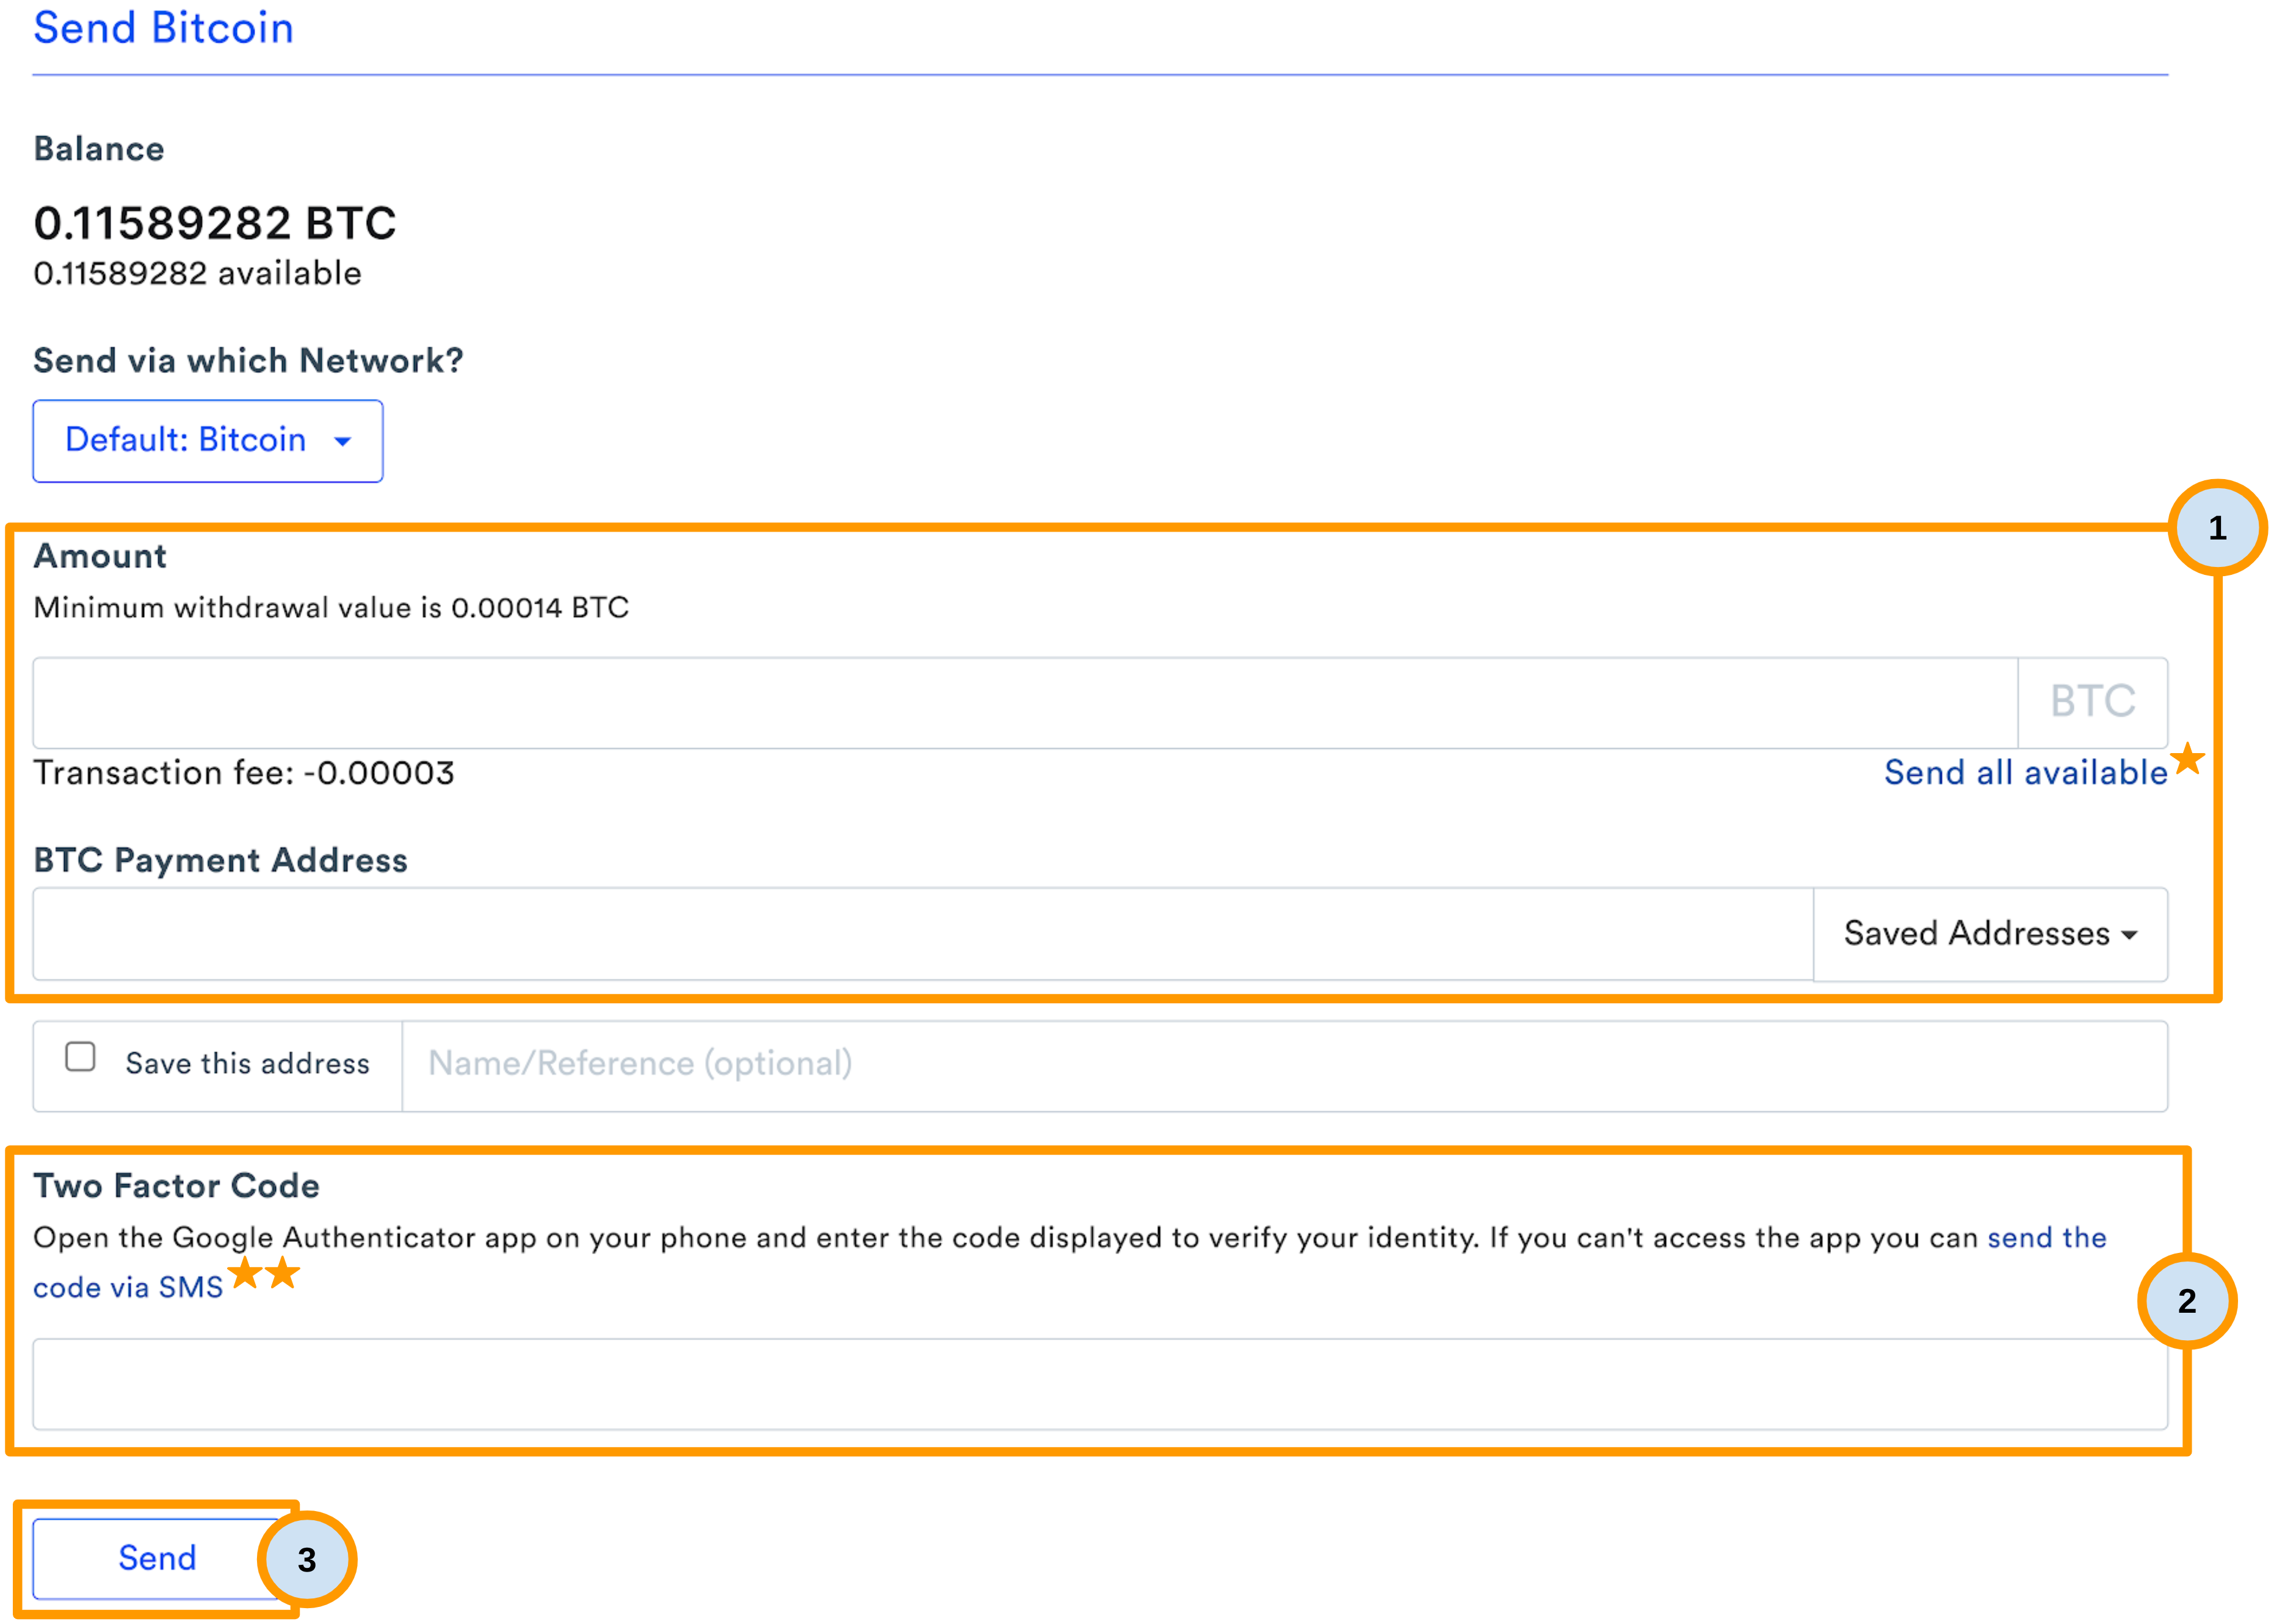Click the BTC currency label in amount field

(2092, 701)
